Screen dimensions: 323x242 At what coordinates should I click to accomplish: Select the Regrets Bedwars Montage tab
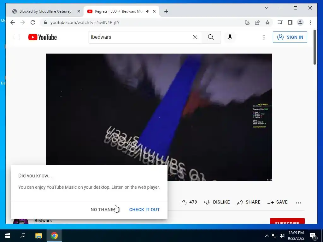coord(118,11)
